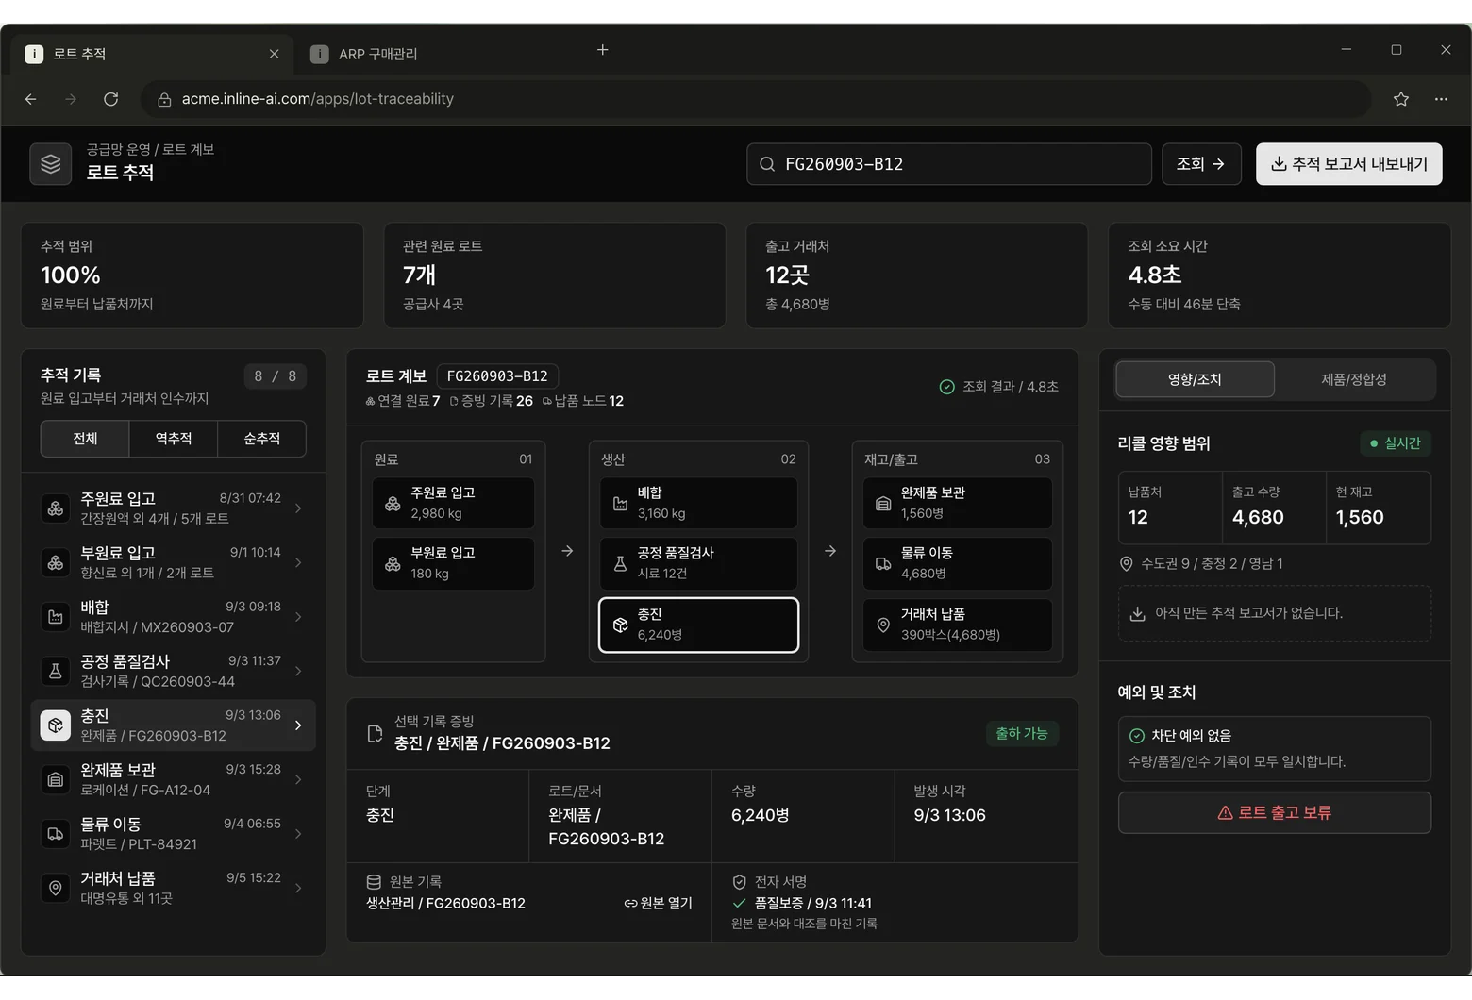
Task: Select the 물류 이동 4,680병 node
Action: (x=958, y=563)
